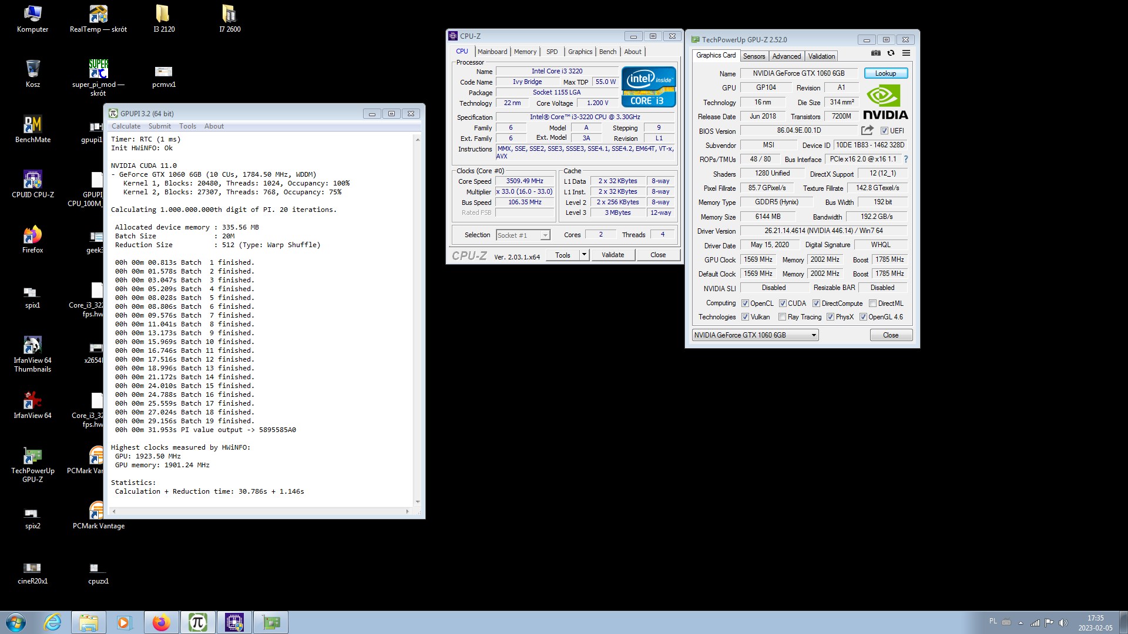1128x634 pixels.
Task: Refresh GPU-Z readings
Action: [891, 53]
